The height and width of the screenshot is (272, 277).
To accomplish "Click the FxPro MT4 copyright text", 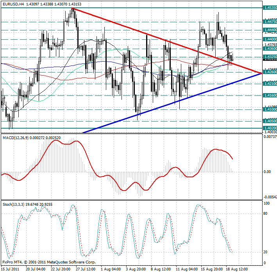I will (48, 262).
